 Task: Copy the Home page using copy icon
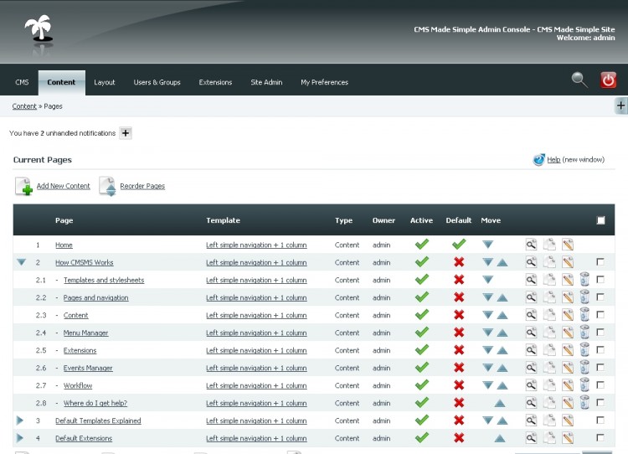(549, 245)
